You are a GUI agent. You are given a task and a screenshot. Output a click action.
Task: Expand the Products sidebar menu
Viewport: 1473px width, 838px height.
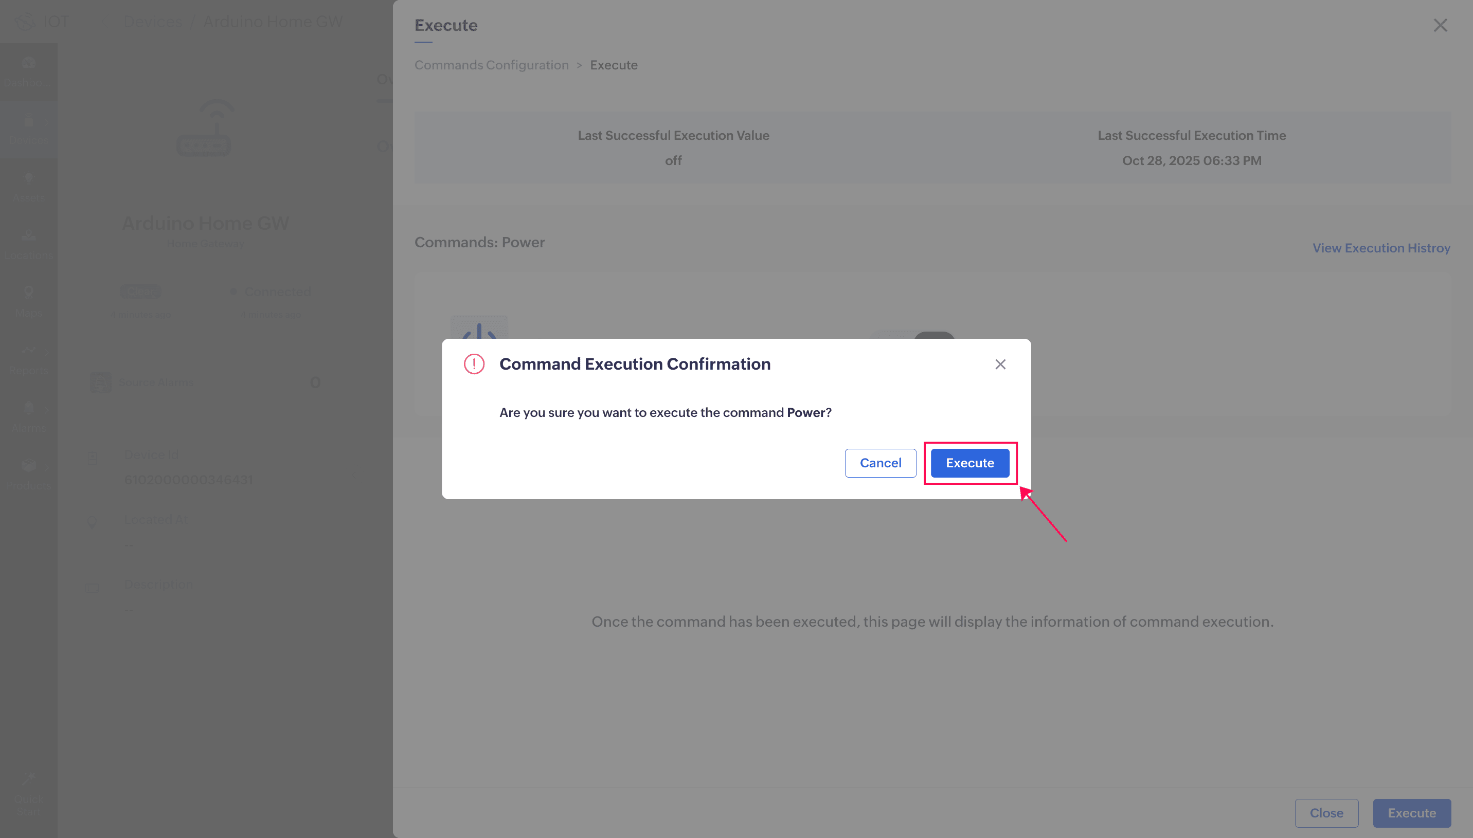[28, 474]
